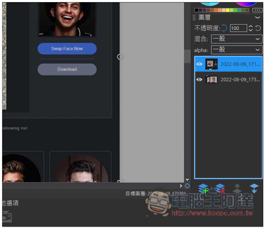Toggle visibility of the 2022-08-09_173 layer

(199, 80)
